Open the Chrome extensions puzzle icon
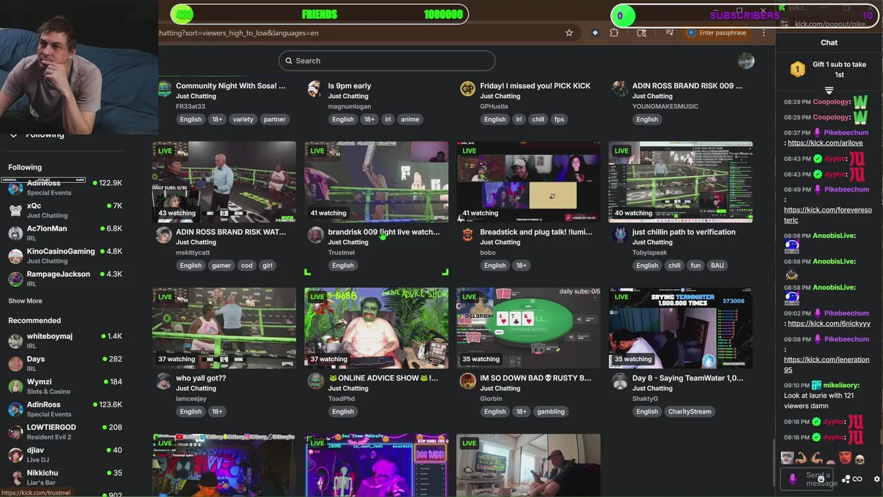Image resolution: width=883 pixels, height=497 pixels. pyautogui.click(x=614, y=32)
